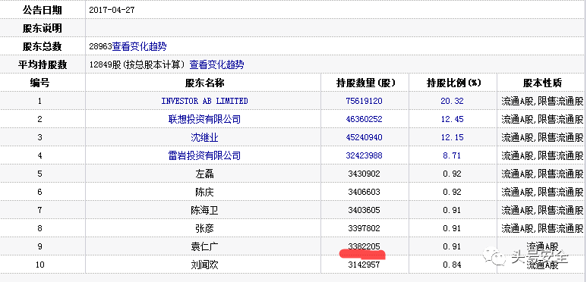Click share count 3397802
This screenshot has height=282, width=587.
pos(365,228)
